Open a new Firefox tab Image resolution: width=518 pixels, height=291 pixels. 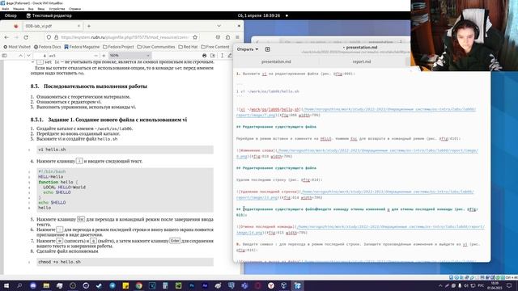(x=88, y=26)
